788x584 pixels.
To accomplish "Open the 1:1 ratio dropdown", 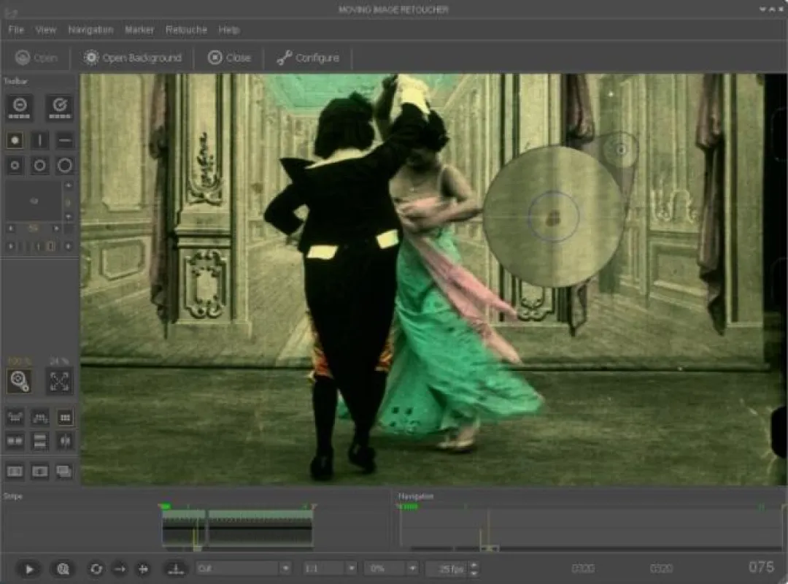I will tap(331, 569).
